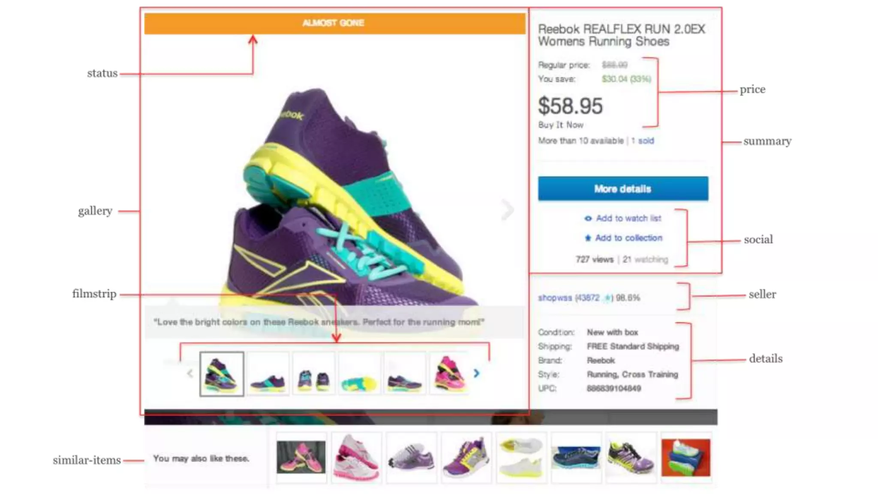Click the More details button
The height and width of the screenshot is (494, 878).
[x=623, y=189]
